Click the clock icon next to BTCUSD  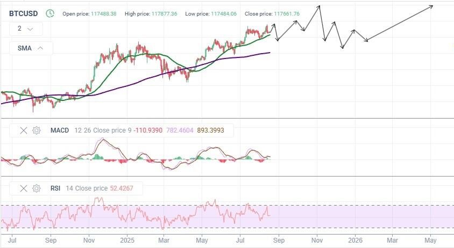pyautogui.click(x=50, y=13)
